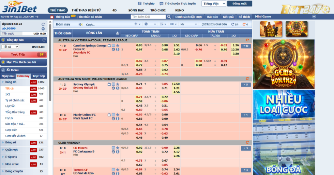Image resolution: width=334 pixels, height=175 pixels.
Task: Open scoreboard icon for Sydney Olympic match
Action: coord(113,84)
